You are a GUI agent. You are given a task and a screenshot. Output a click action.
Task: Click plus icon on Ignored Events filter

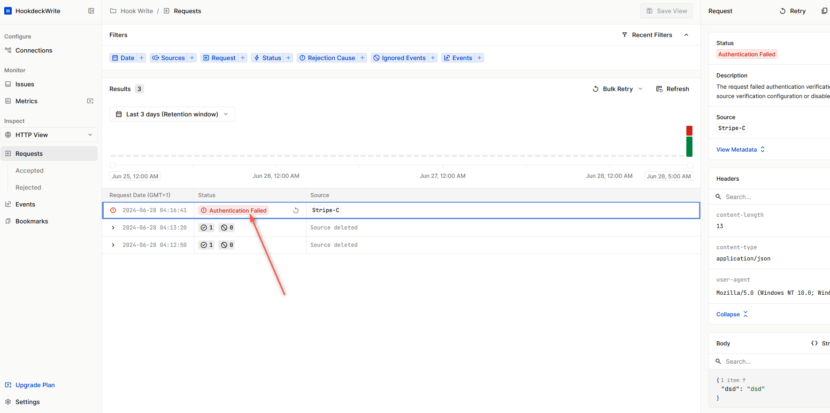(x=433, y=58)
